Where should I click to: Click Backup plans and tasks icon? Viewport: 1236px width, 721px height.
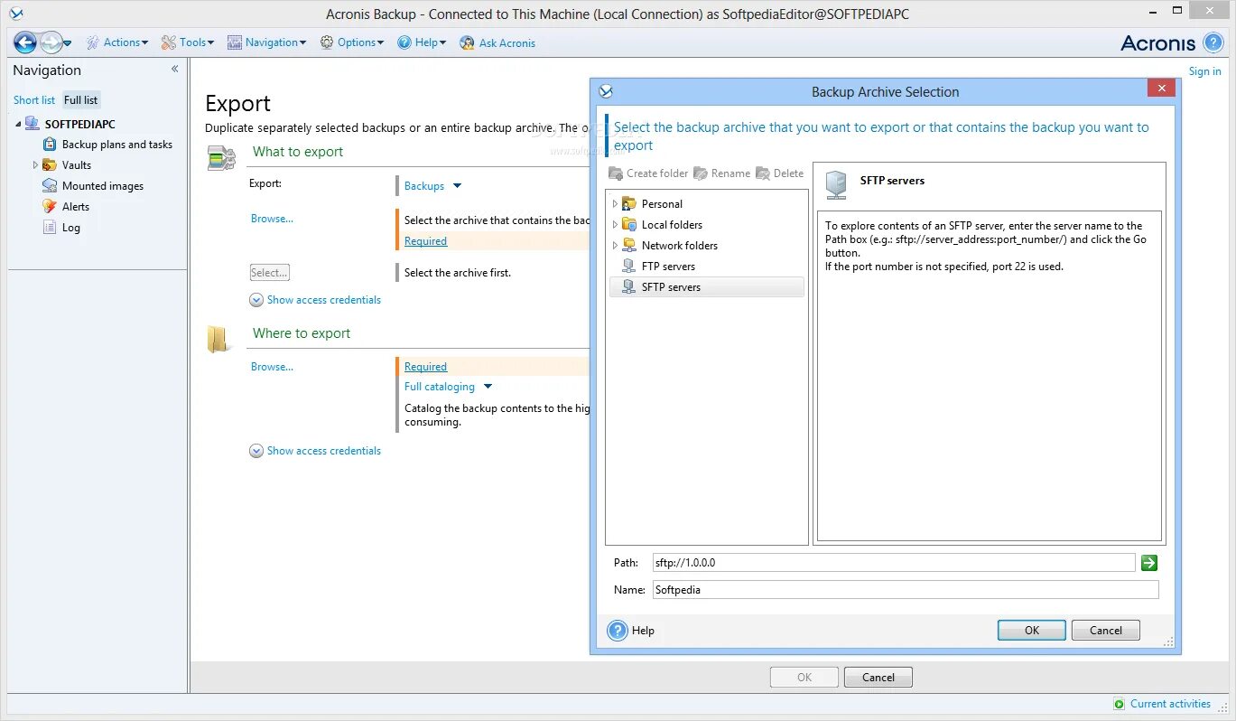coord(50,145)
